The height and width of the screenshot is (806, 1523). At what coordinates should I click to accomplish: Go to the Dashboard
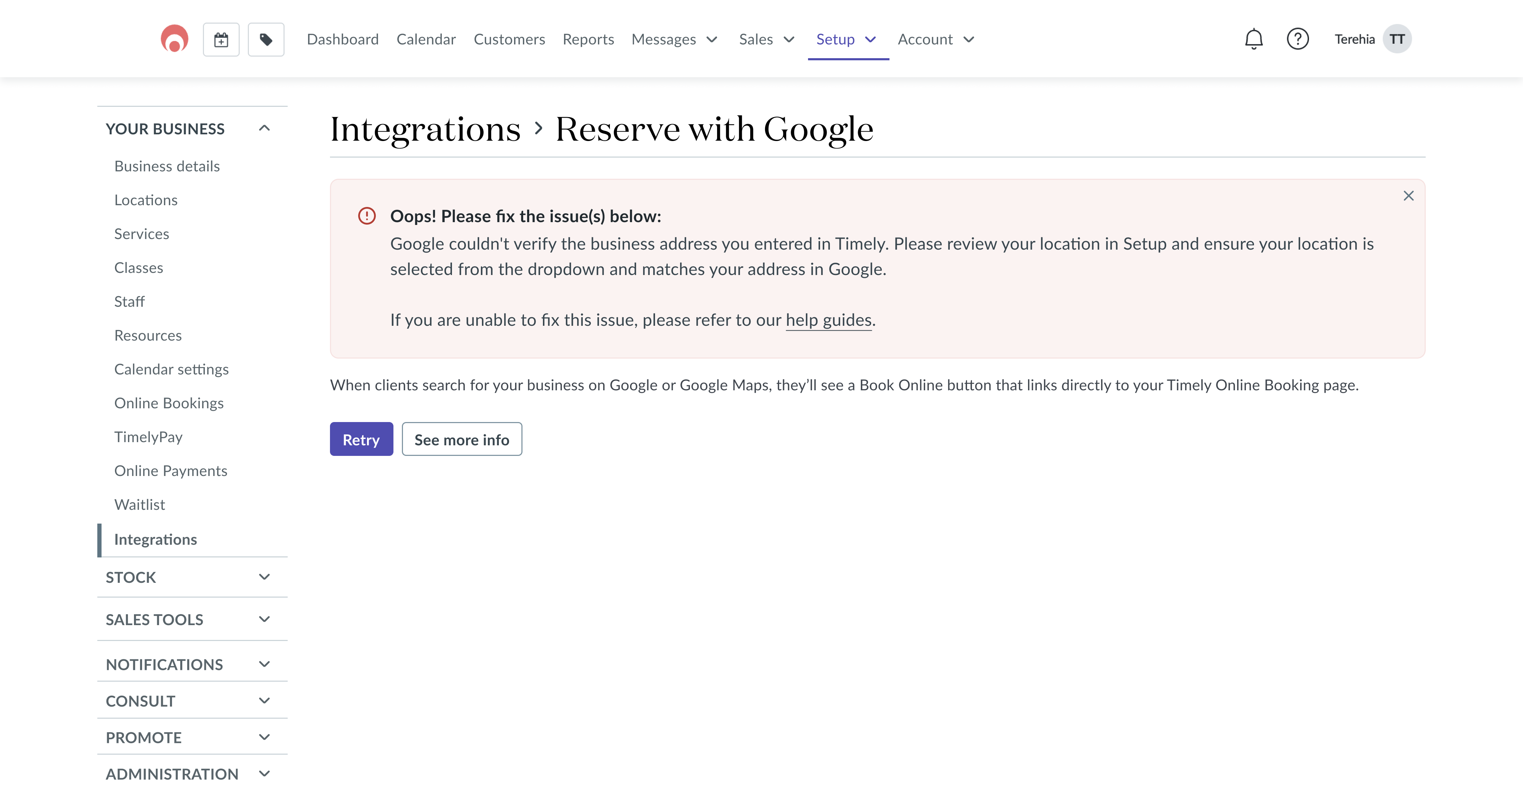pos(342,39)
